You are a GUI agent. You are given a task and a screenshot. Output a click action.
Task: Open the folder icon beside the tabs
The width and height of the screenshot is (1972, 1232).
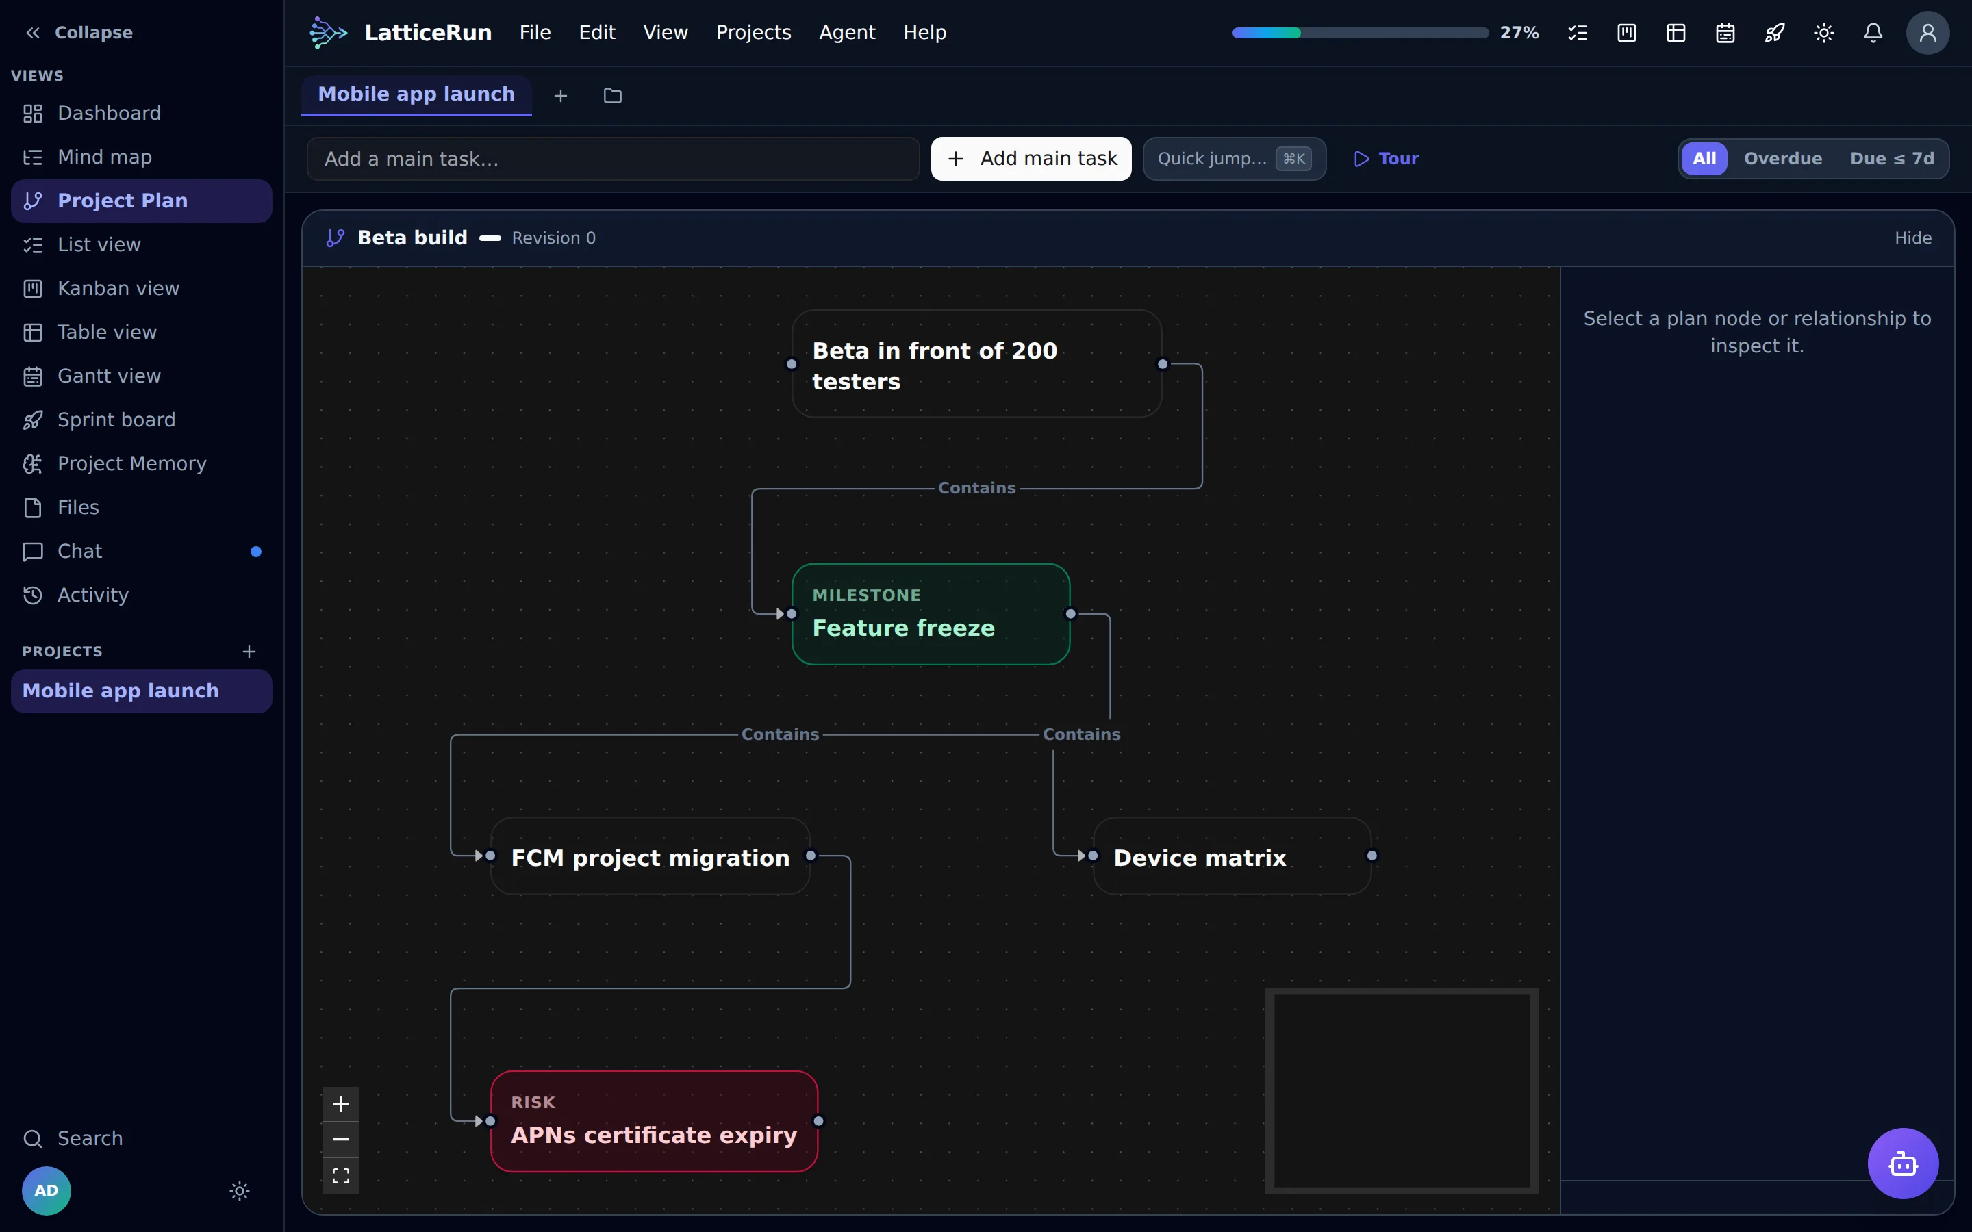[x=613, y=96]
